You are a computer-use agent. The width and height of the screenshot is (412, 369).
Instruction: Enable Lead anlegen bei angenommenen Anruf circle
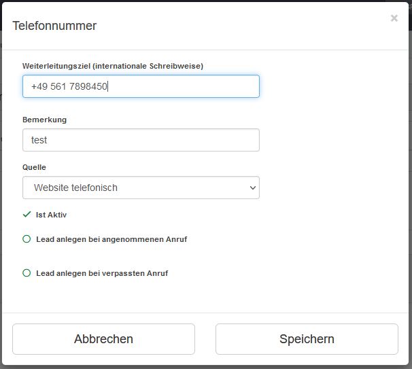(x=27, y=239)
